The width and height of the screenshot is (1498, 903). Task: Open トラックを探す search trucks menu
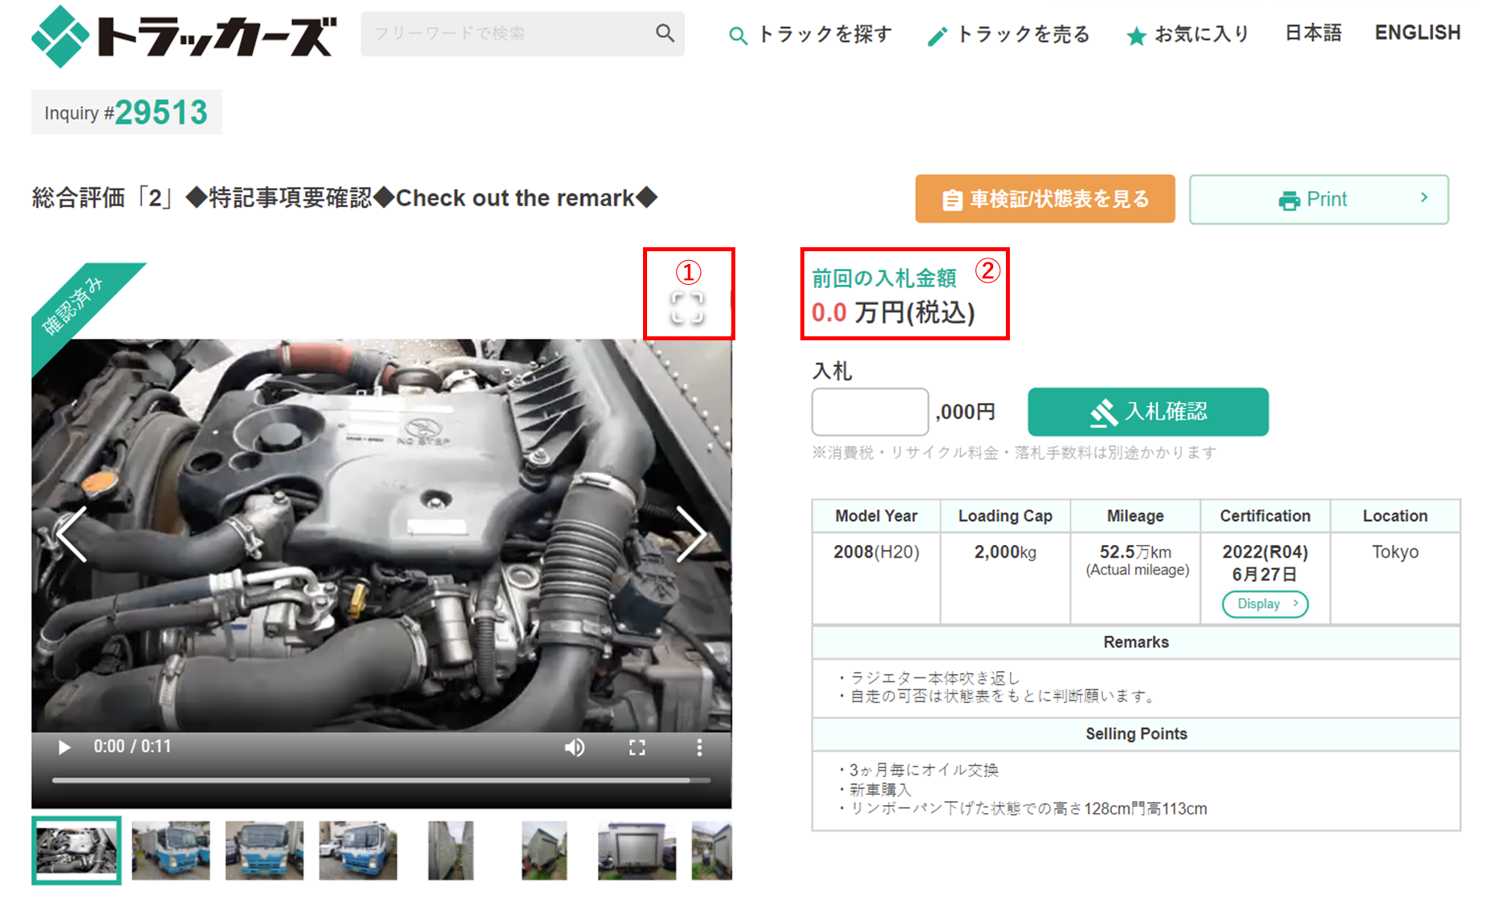click(x=810, y=35)
